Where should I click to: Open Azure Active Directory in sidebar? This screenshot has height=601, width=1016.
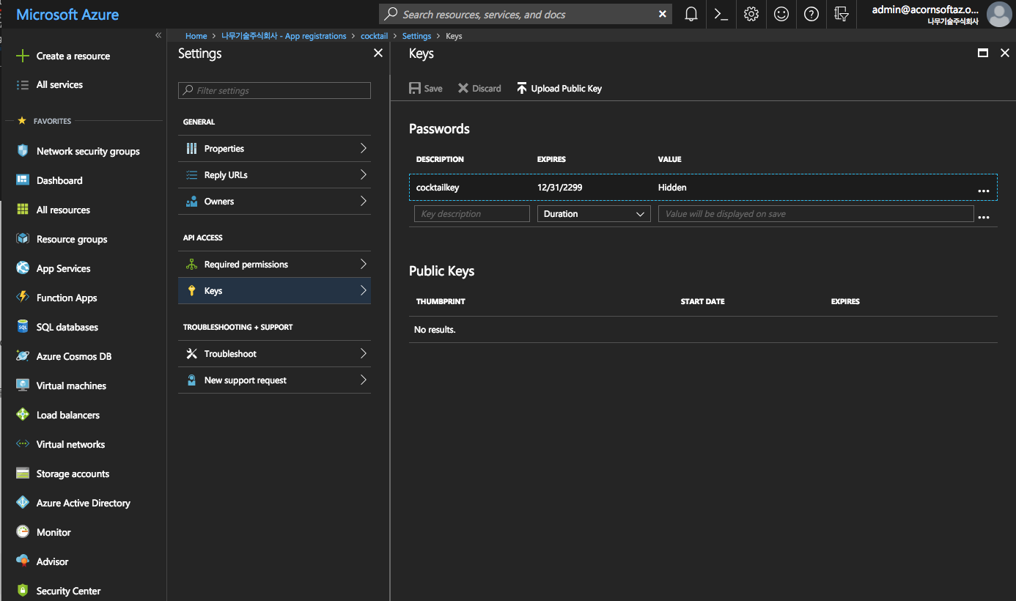point(83,504)
